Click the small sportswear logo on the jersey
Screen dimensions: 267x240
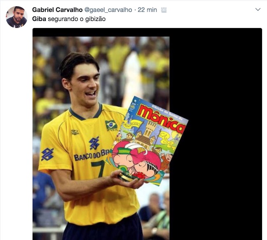[x=75, y=132]
